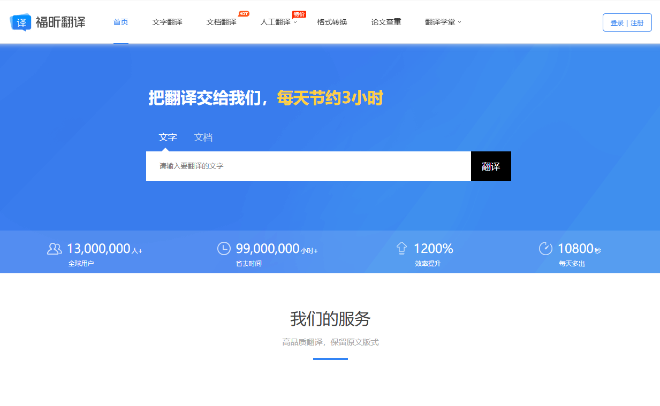This screenshot has height=406, width=660.
Task: Click the 我们的服务 heading
Action: (x=330, y=319)
